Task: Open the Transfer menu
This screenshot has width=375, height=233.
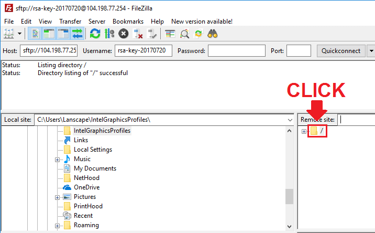Action: point(70,22)
